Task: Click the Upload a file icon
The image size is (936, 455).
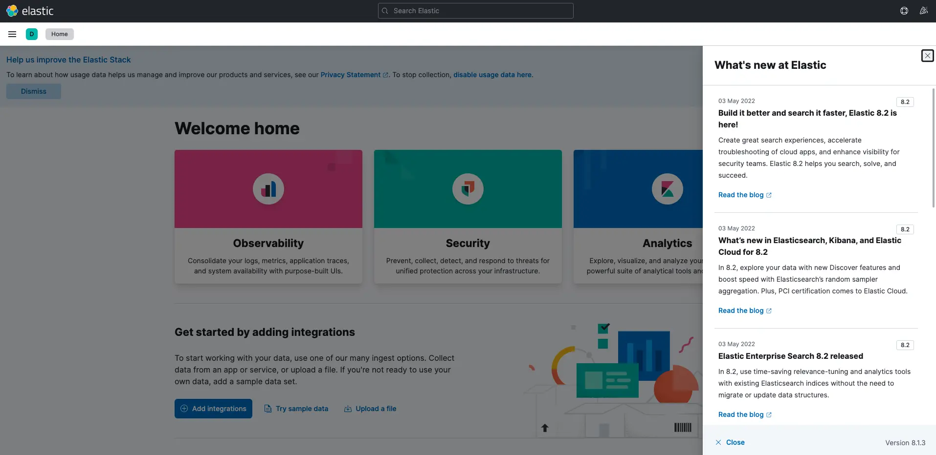Action: coord(348,409)
